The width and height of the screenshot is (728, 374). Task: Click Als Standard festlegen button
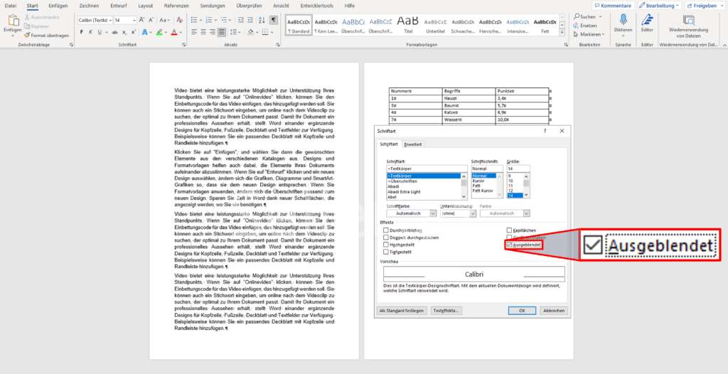pos(402,310)
